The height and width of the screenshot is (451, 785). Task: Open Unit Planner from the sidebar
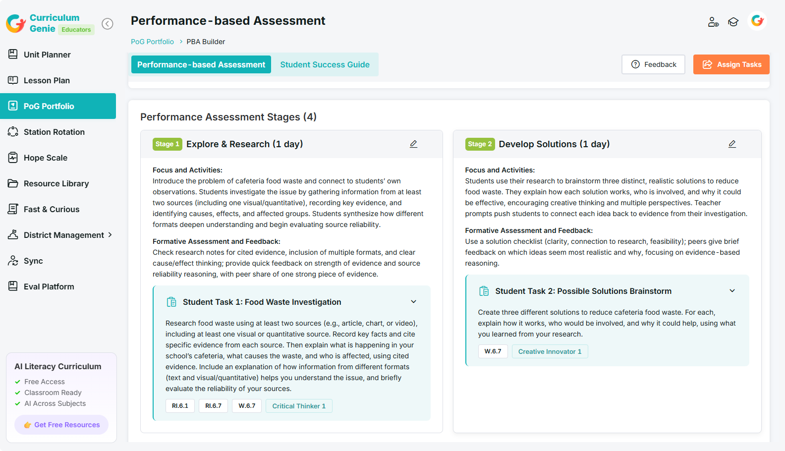58,55
